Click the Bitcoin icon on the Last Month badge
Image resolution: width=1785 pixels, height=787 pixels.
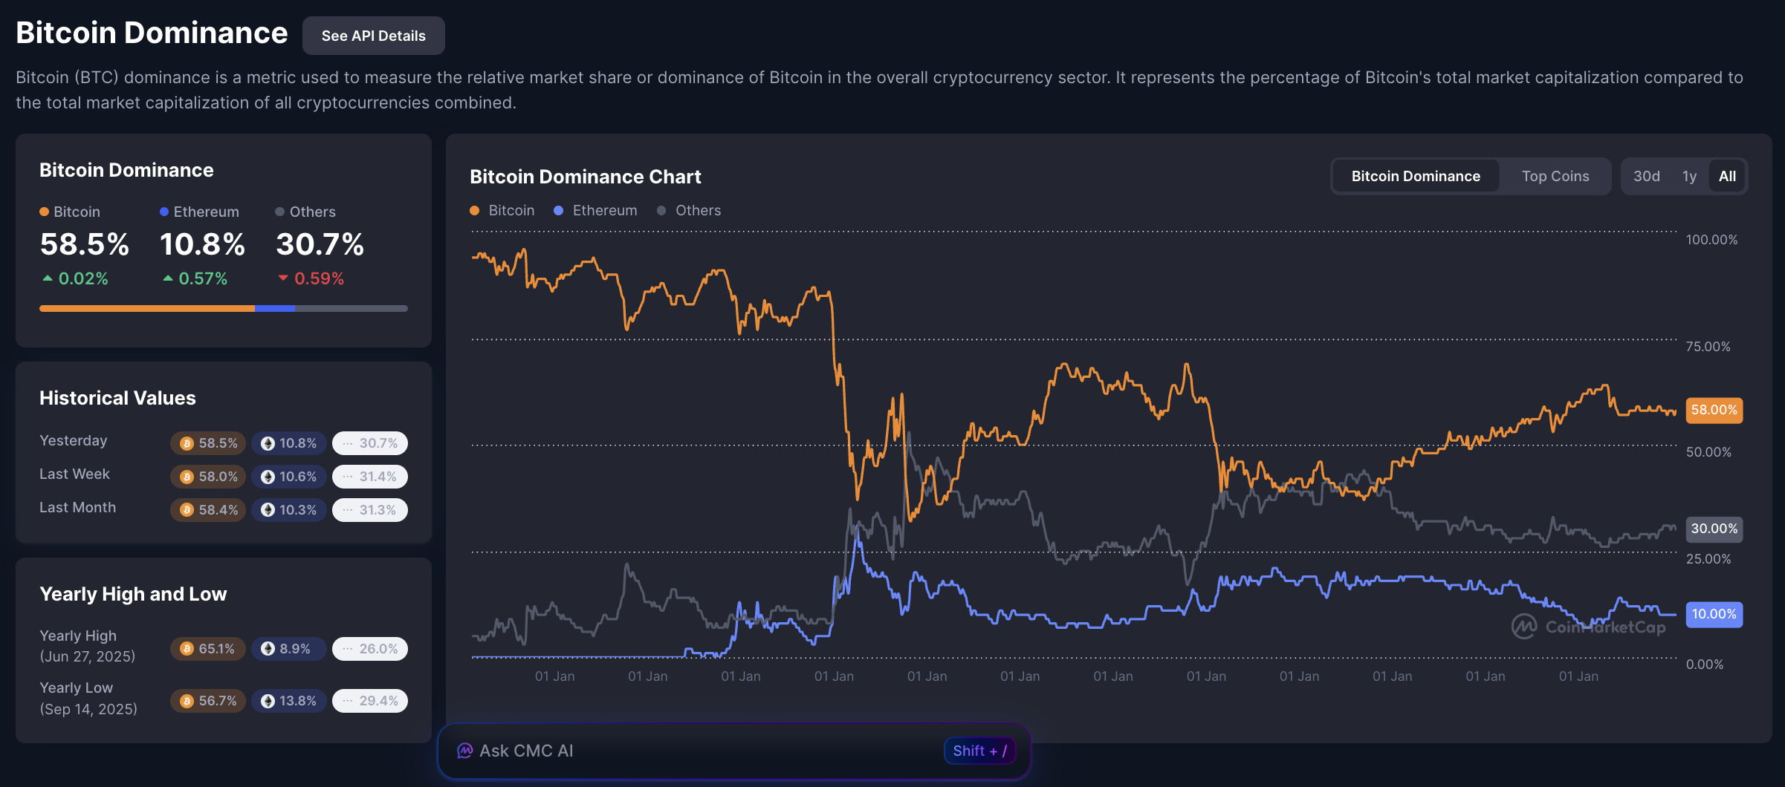point(186,510)
